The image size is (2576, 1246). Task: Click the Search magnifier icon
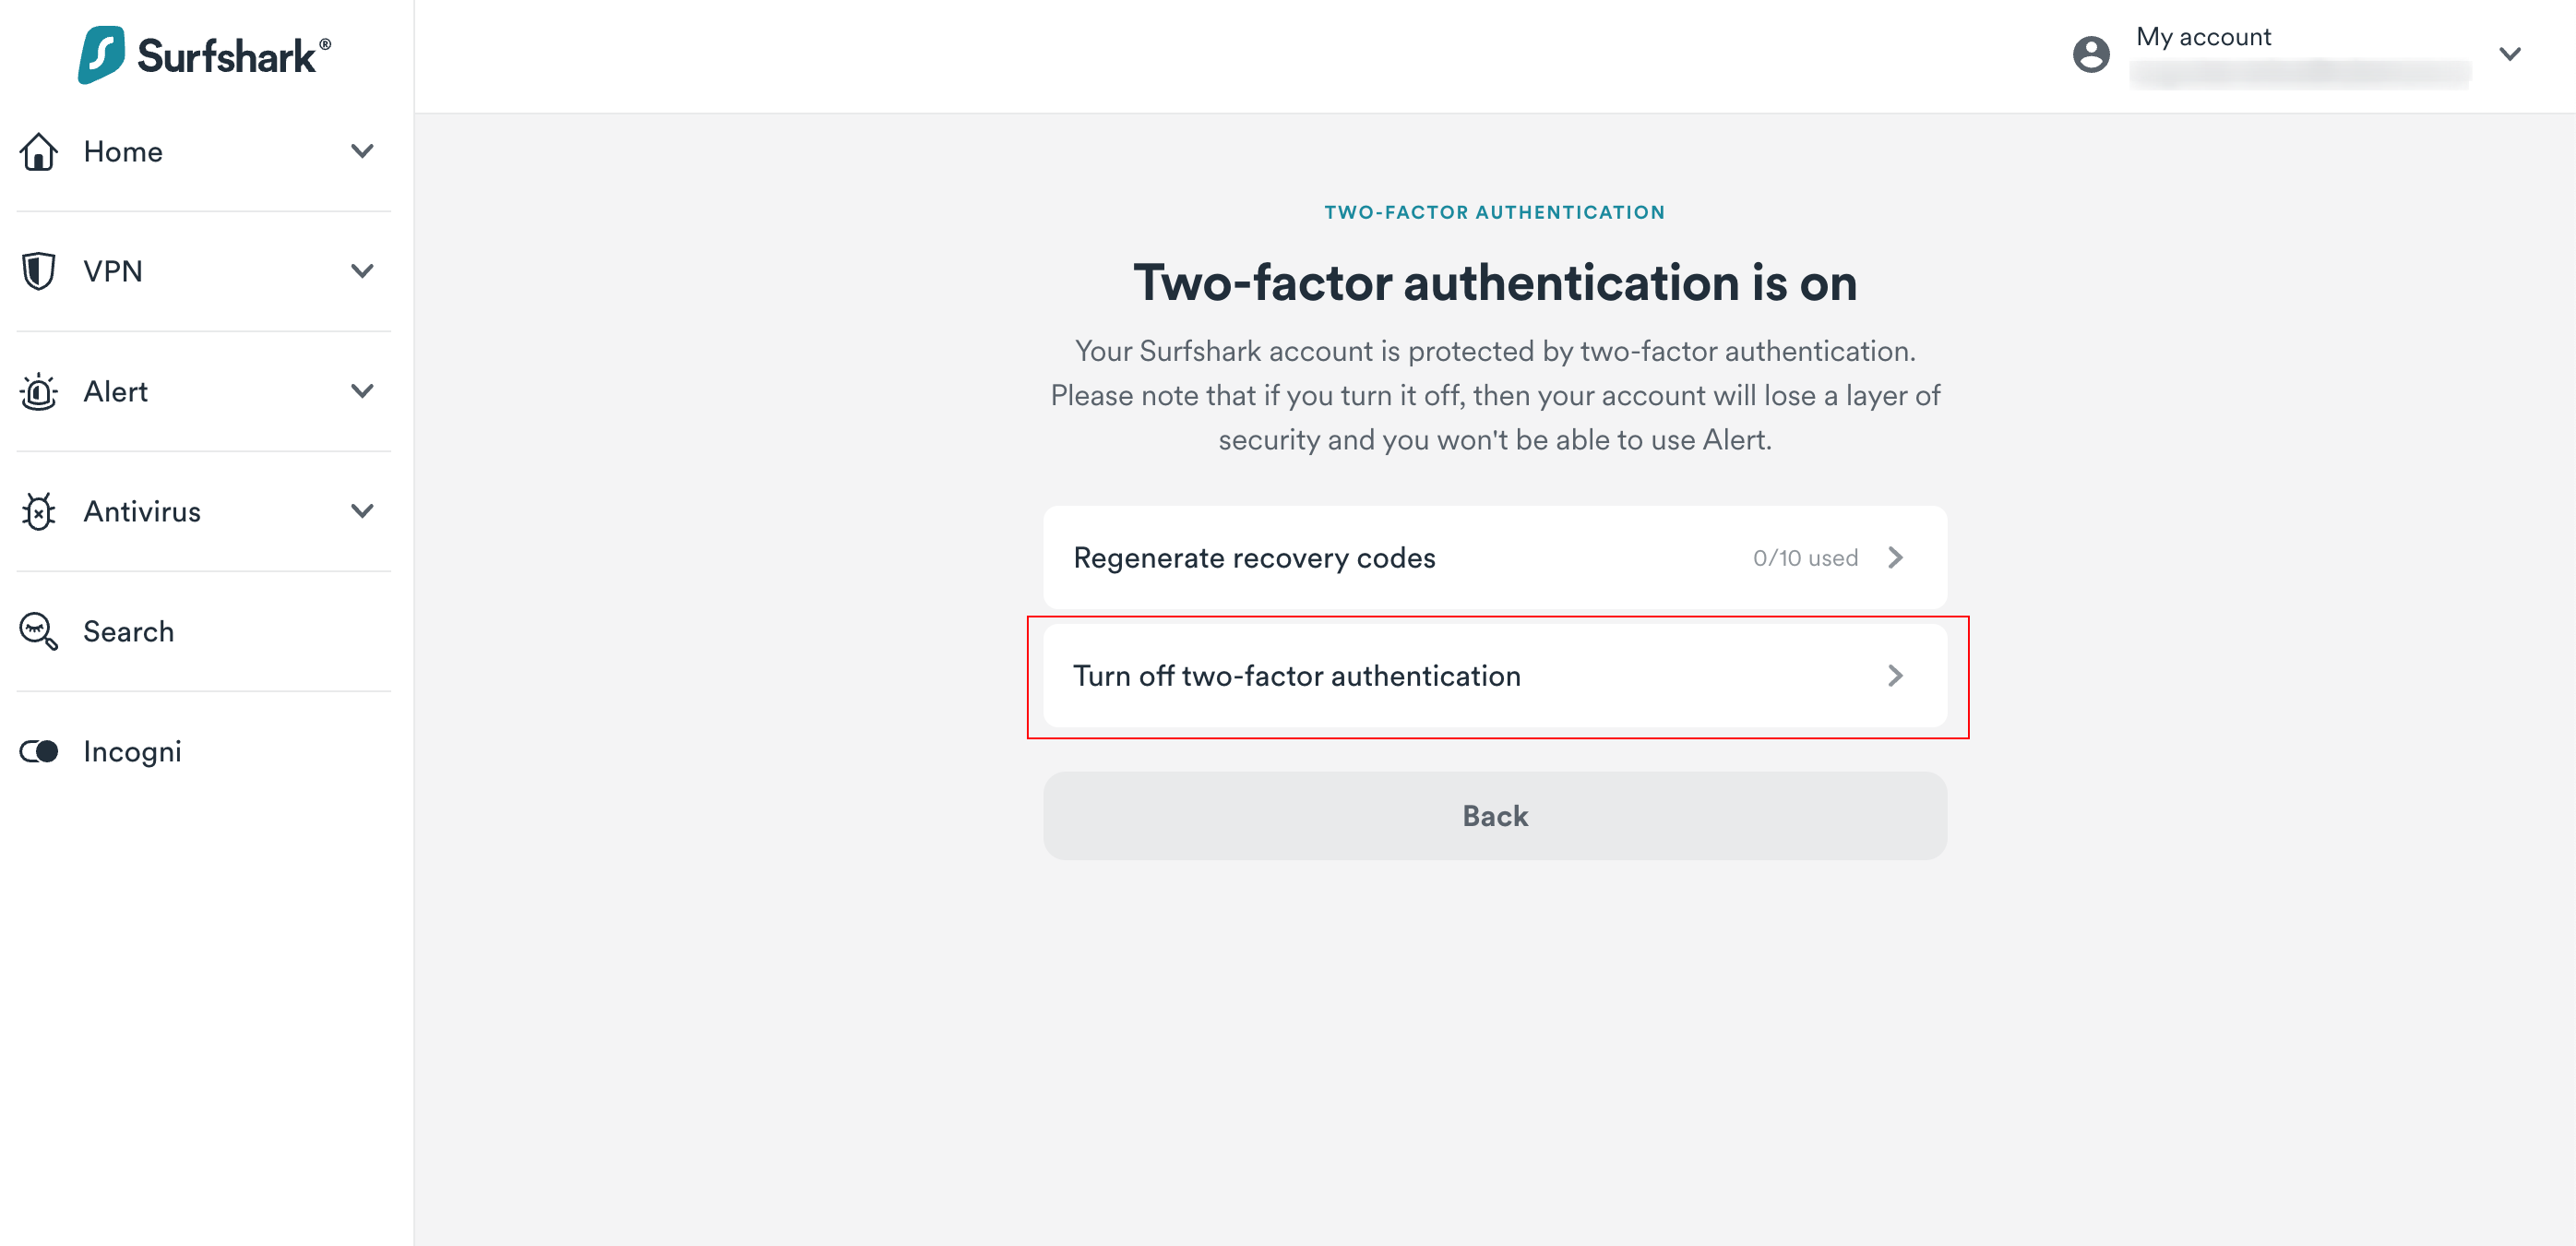[x=39, y=632]
